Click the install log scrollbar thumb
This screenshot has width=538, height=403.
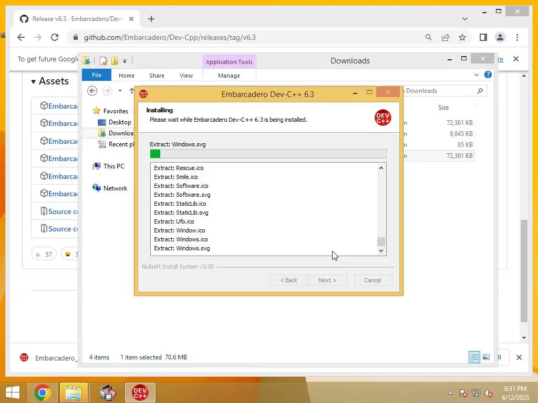click(381, 241)
